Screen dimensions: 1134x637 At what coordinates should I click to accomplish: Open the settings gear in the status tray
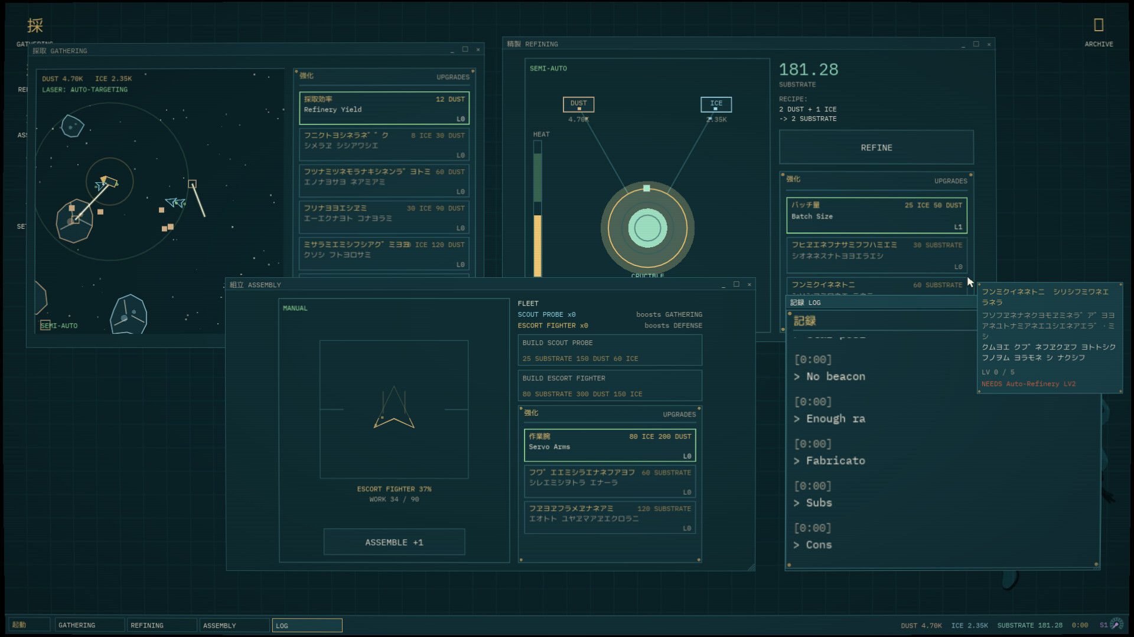coord(1116,625)
